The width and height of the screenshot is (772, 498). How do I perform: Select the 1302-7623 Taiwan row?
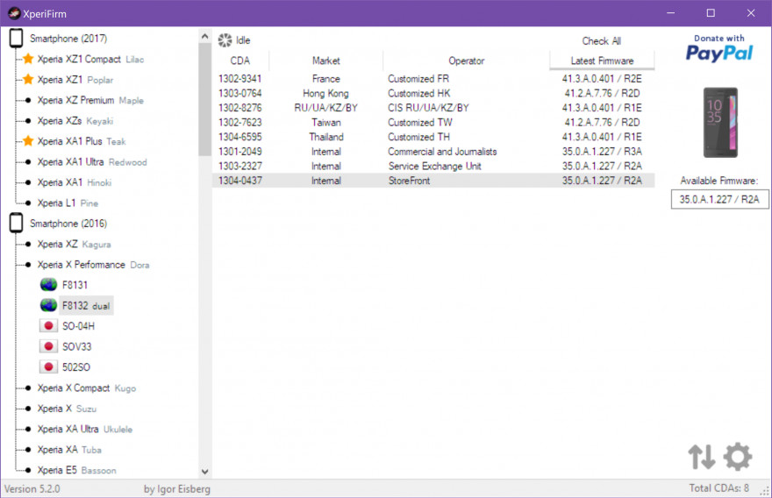[x=433, y=122]
